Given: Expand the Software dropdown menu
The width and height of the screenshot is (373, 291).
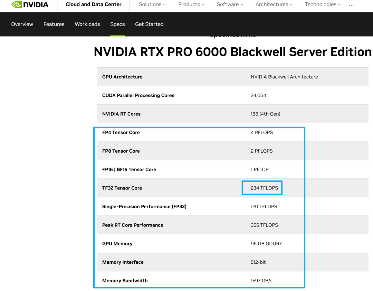Looking at the screenshot, I should click(x=230, y=4).
